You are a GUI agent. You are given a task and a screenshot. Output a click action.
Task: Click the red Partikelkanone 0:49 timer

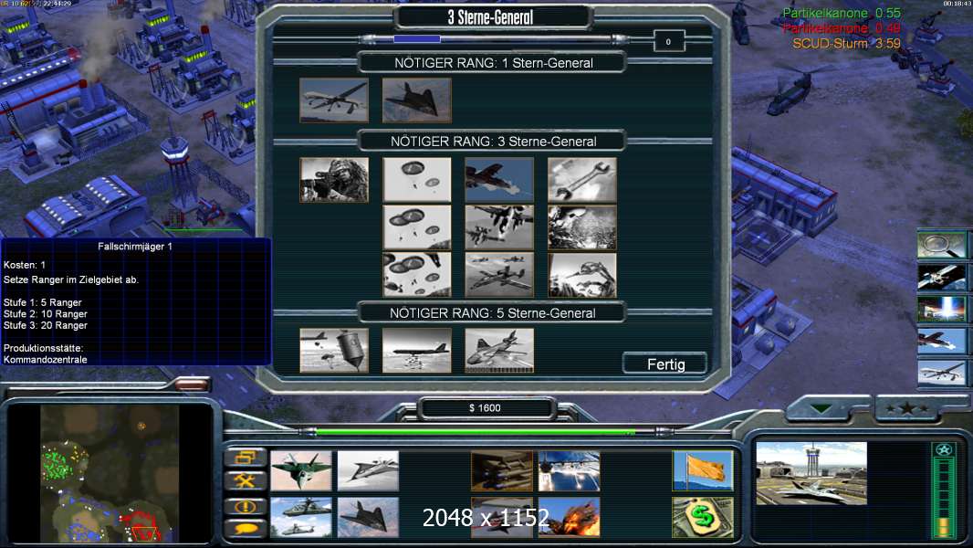coord(842,28)
